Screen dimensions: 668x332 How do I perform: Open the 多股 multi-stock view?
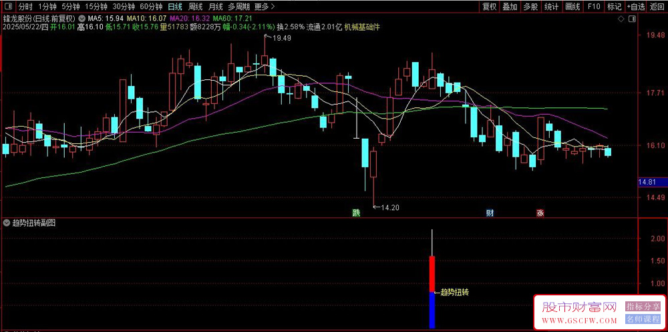(531, 7)
